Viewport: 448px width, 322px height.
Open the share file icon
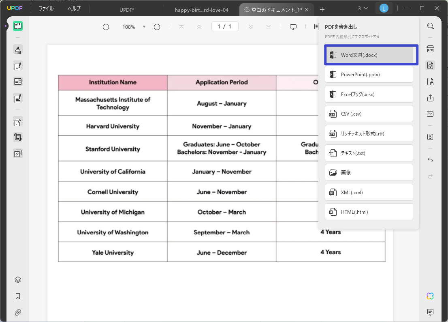point(430,98)
